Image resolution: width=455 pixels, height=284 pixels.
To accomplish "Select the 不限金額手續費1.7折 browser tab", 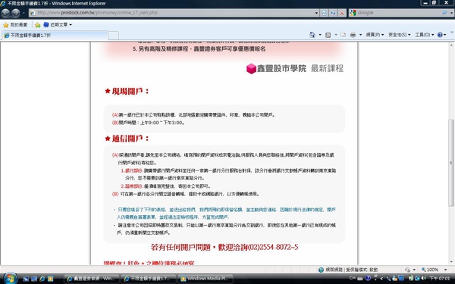I will [x=55, y=36].
